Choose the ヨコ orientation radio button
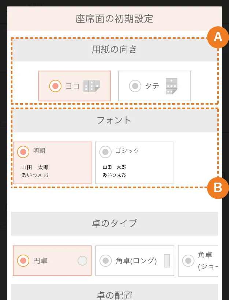This screenshot has width=229, height=300. point(55,86)
